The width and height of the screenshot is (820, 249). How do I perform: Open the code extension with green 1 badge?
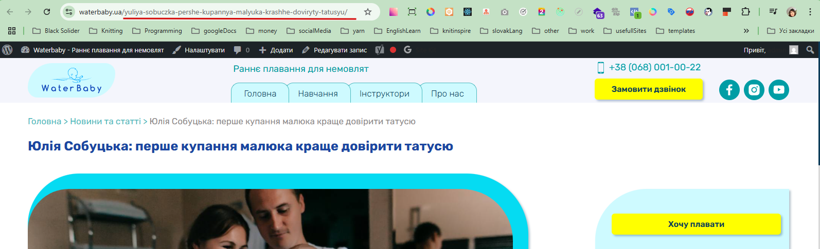(x=635, y=12)
